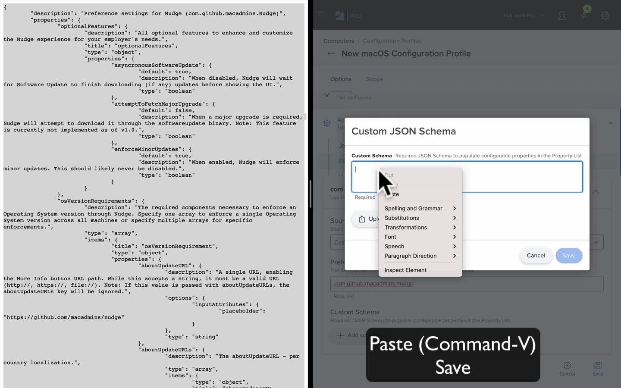Open the Computers breadcrumb link
621x388 pixels.
click(x=339, y=41)
